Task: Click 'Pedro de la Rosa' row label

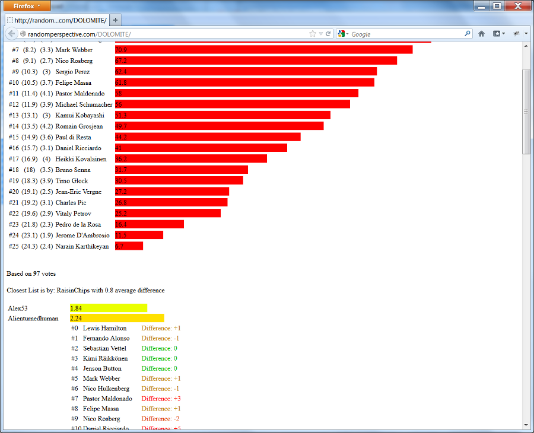Action: coord(78,225)
